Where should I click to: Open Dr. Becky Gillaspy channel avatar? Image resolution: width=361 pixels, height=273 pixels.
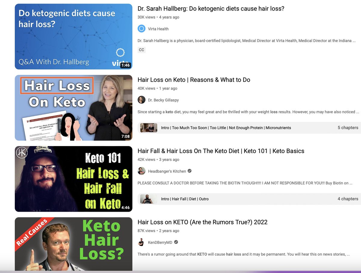pyautogui.click(x=141, y=100)
